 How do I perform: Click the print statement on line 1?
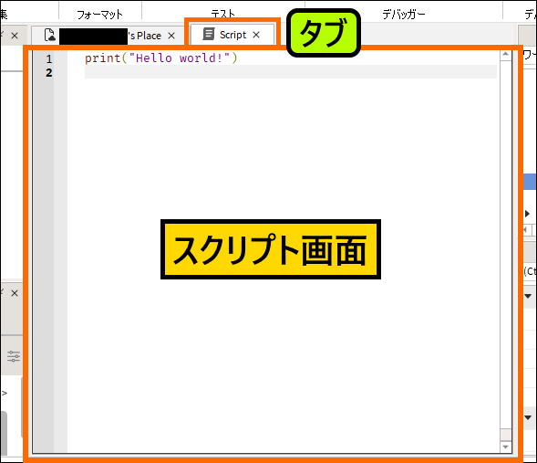click(x=161, y=58)
